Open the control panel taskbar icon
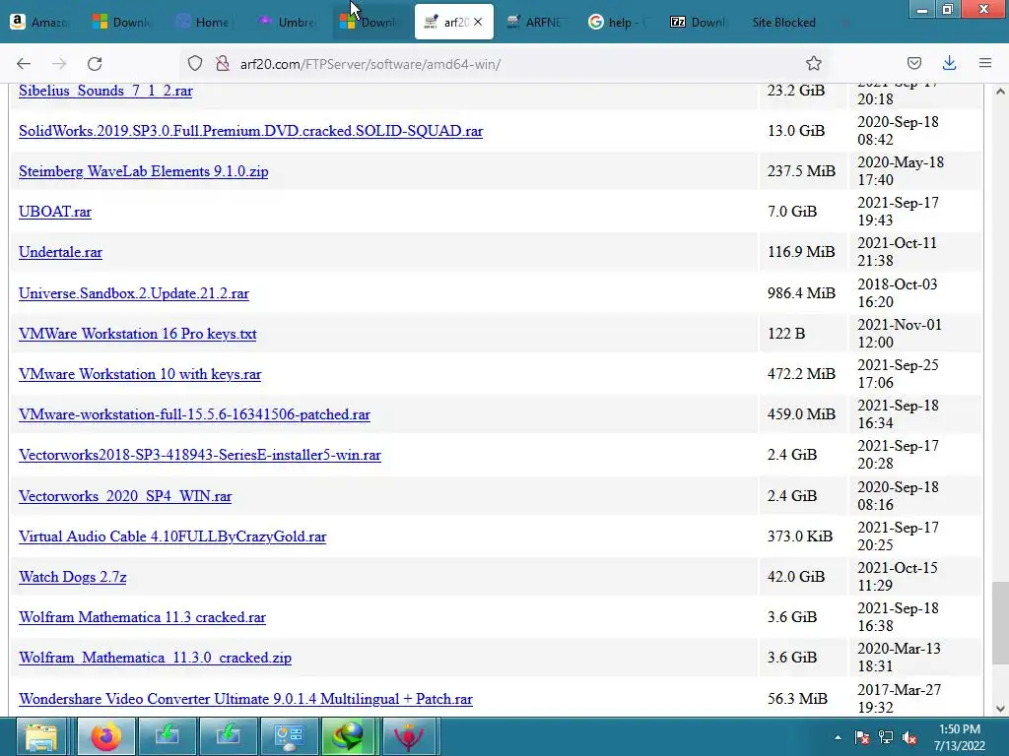The height and width of the screenshot is (756, 1009). pyautogui.click(x=289, y=736)
